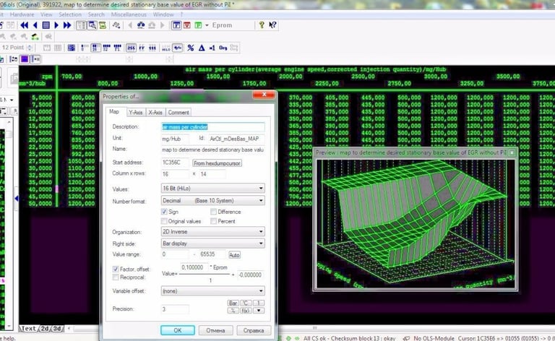Switch to the X-Axis tab
Image resolution: width=555 pixels, height=341 pixels.
(x=155, y=113)
